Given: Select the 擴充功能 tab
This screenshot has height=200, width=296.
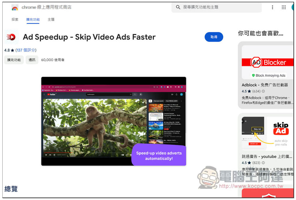Looking at the screenshot, I should (x=33, y=20).
